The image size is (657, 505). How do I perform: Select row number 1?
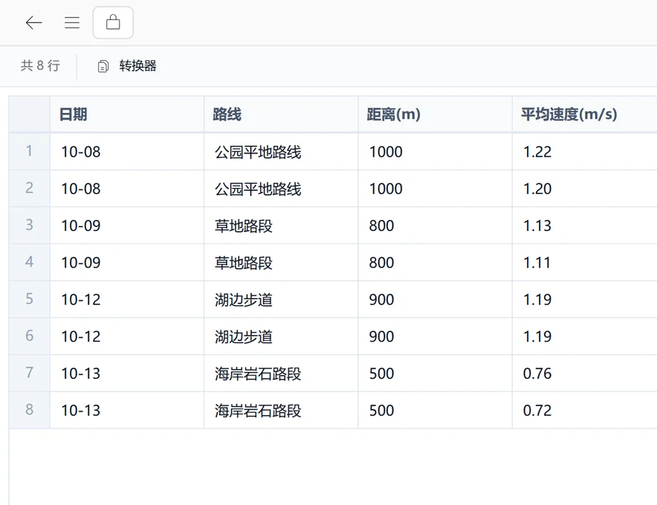point(29,151)
